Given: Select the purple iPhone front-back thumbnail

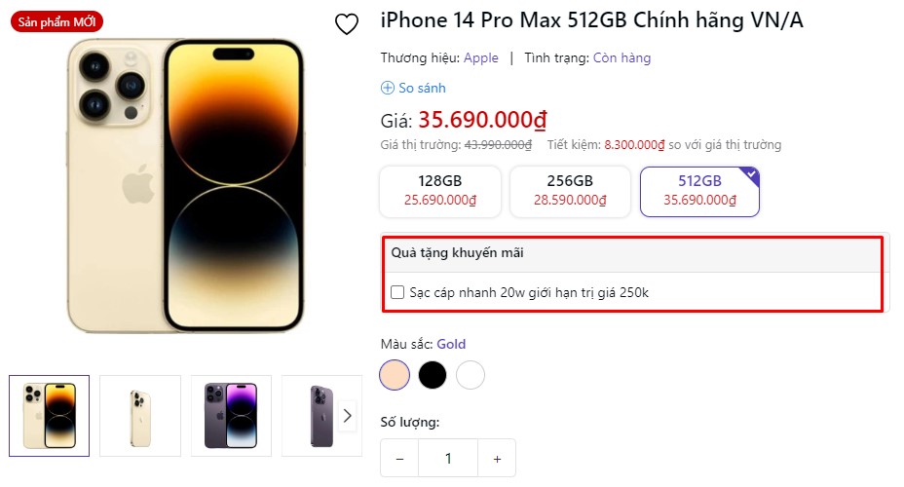Looking at the screenshot, I should tap(231, 416).
